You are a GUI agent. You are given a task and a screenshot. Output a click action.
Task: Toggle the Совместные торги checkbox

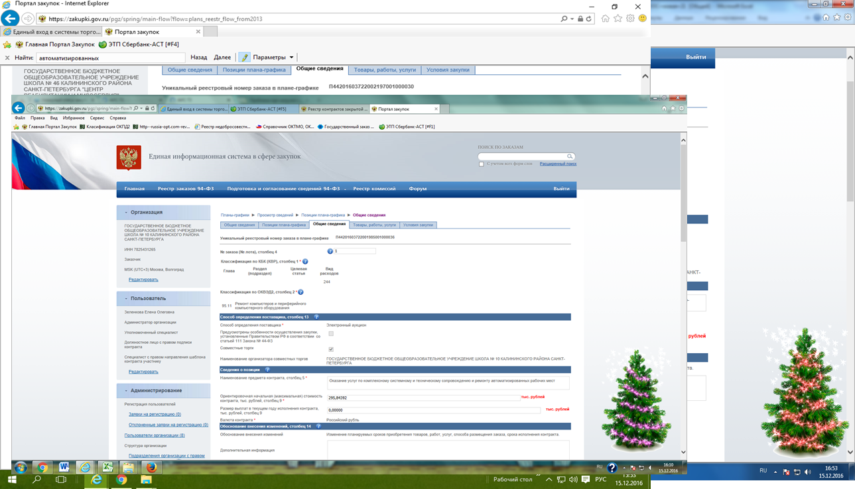click(331, 349)
